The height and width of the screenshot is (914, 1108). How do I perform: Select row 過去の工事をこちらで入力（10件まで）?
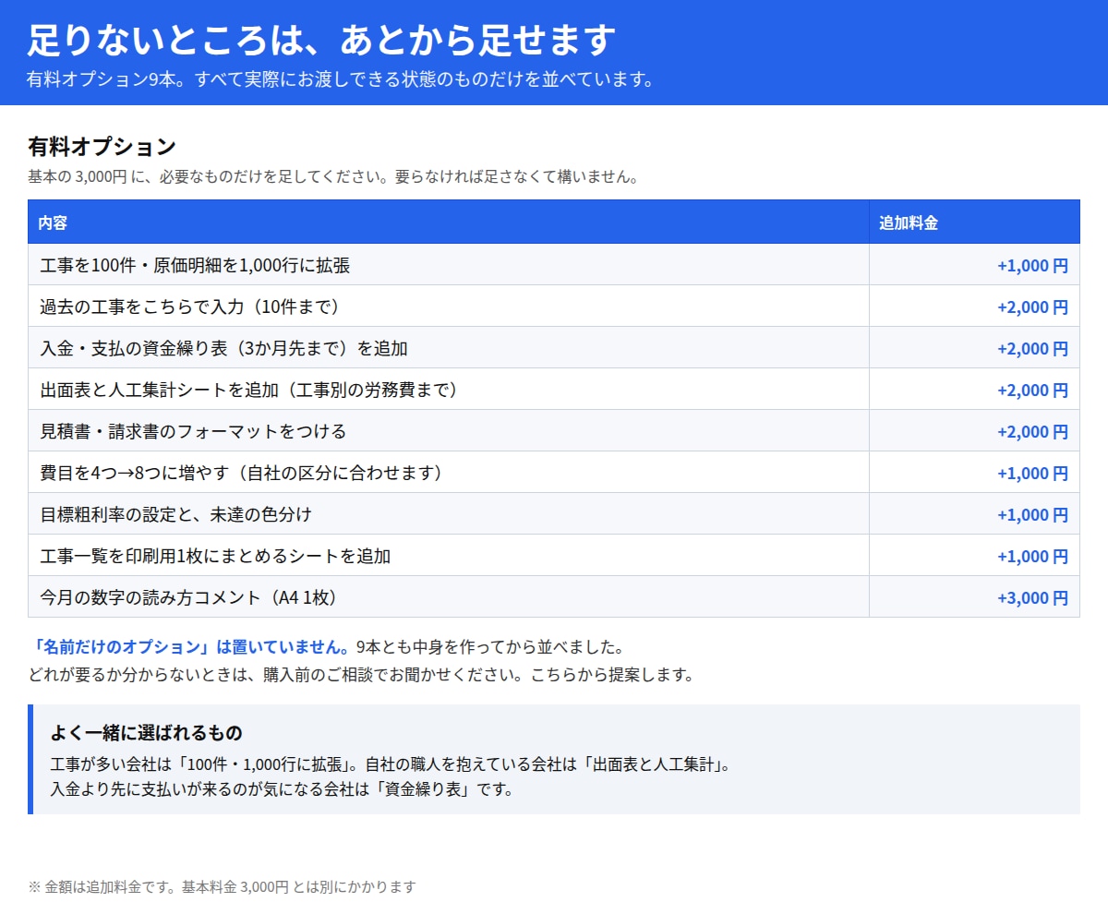[554, 307]
